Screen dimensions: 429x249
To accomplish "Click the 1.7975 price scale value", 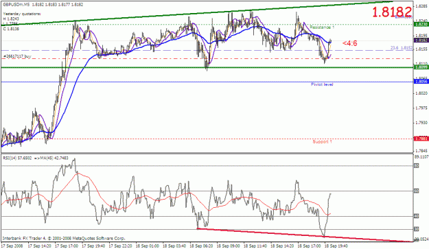I will tap(421, 108).
